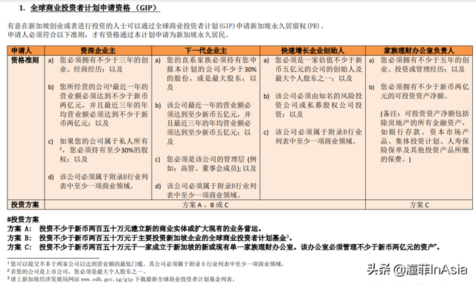Image resolution: width=476 pixels, height=284 pixels.
Task: Click the 方案 B: line about 全球商业投资者计划基金
Action: point(150,238)
